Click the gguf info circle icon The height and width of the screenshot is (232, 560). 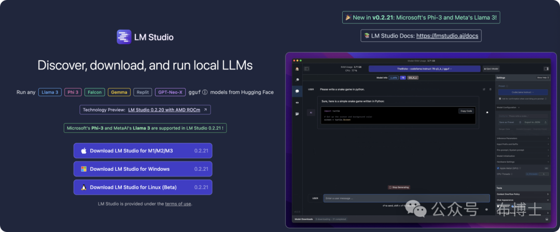coord(205,92)
